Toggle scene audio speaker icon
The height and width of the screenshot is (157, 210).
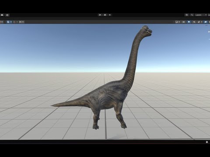[x=194, y=22]
